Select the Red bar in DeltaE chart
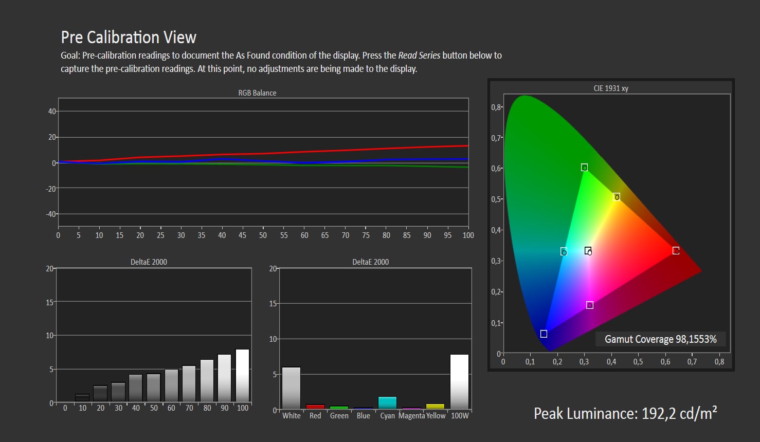Screen dimensions: 760x442 (x=315, y=407)
